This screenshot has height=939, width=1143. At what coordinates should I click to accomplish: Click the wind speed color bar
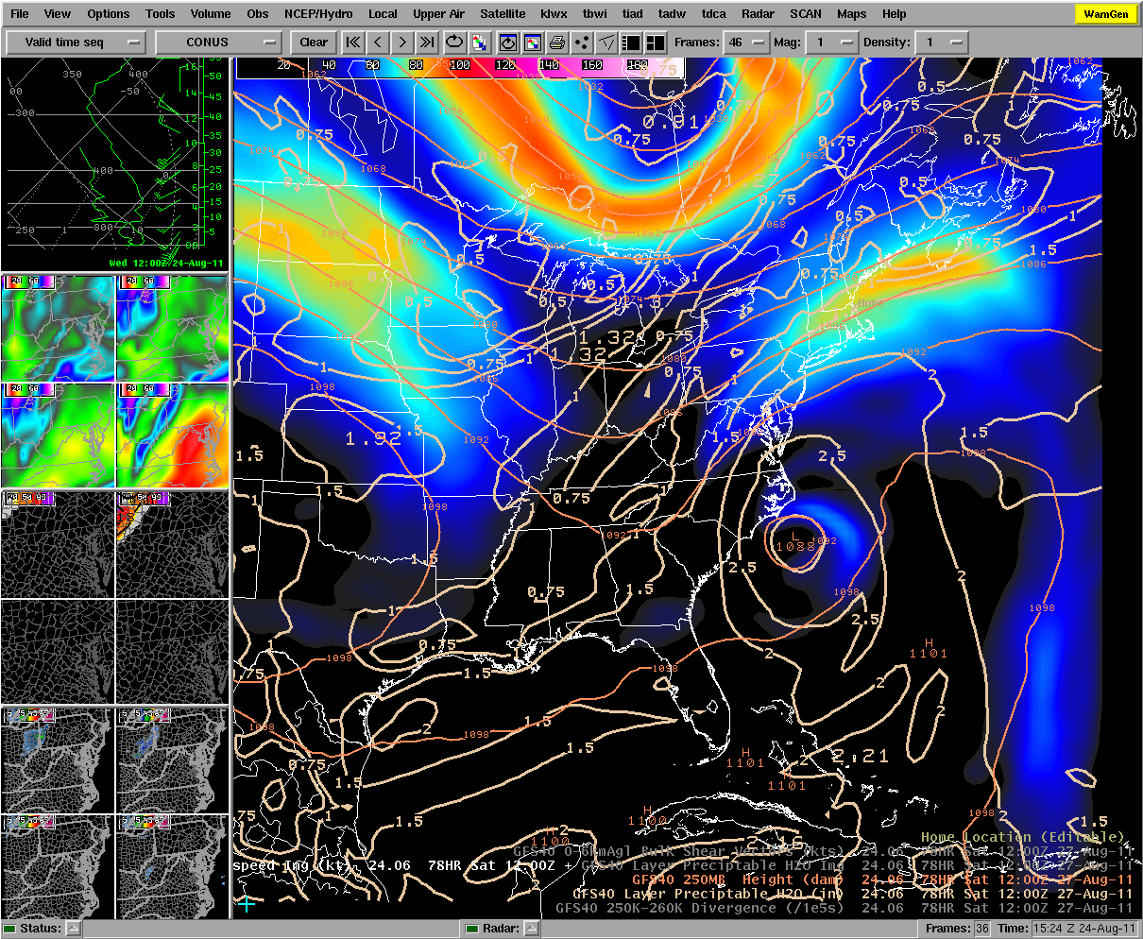click(x=459, y=67)
